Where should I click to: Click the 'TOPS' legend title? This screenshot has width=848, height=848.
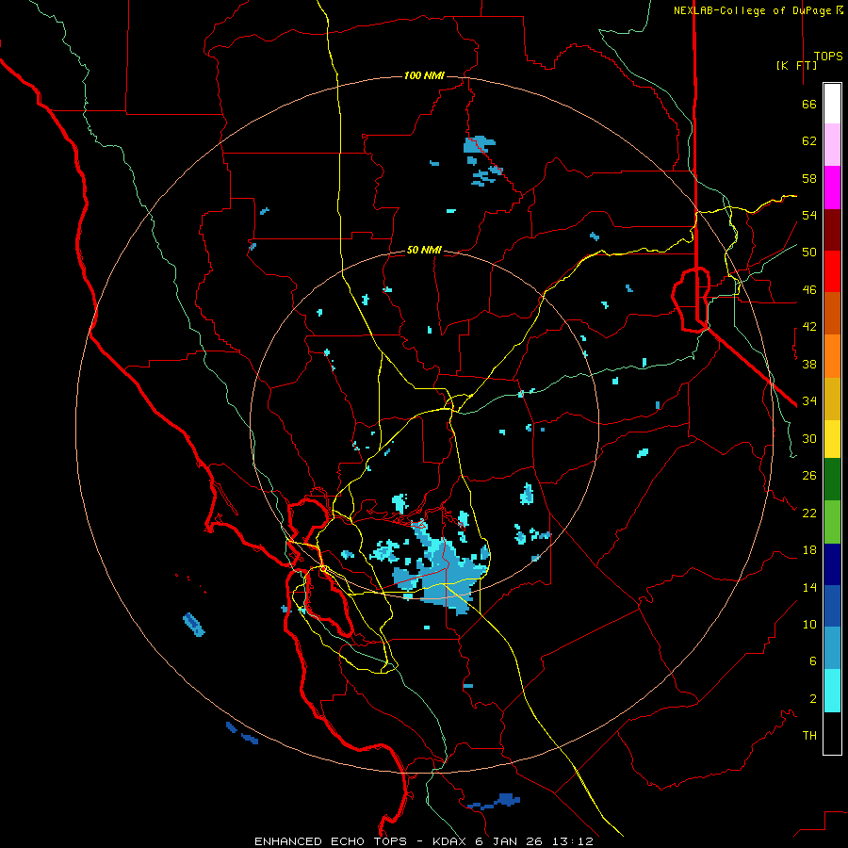(x=828, y=57)
